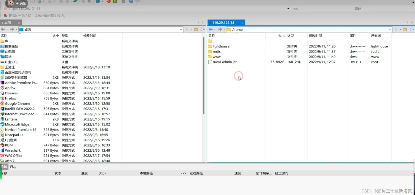Select the DBeaver shortcut row
The height and width of the screenshot is (195, 415).
pos(61,93)
